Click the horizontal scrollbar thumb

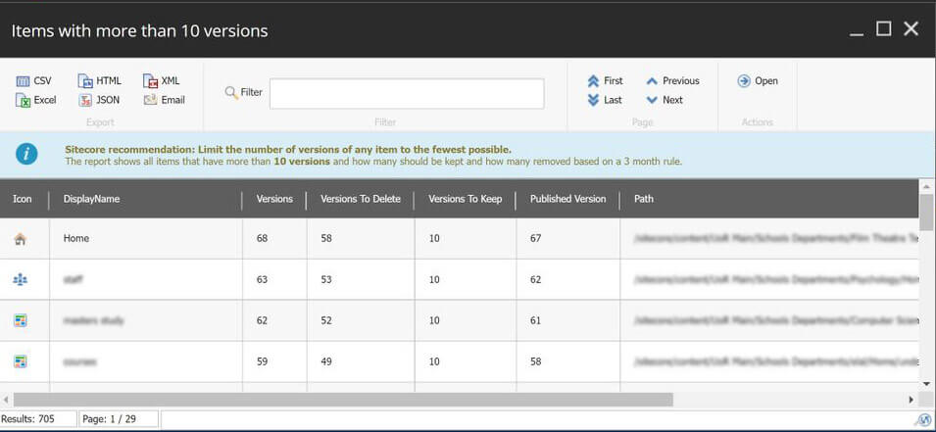pyautogui.click(x=343, y=399)
